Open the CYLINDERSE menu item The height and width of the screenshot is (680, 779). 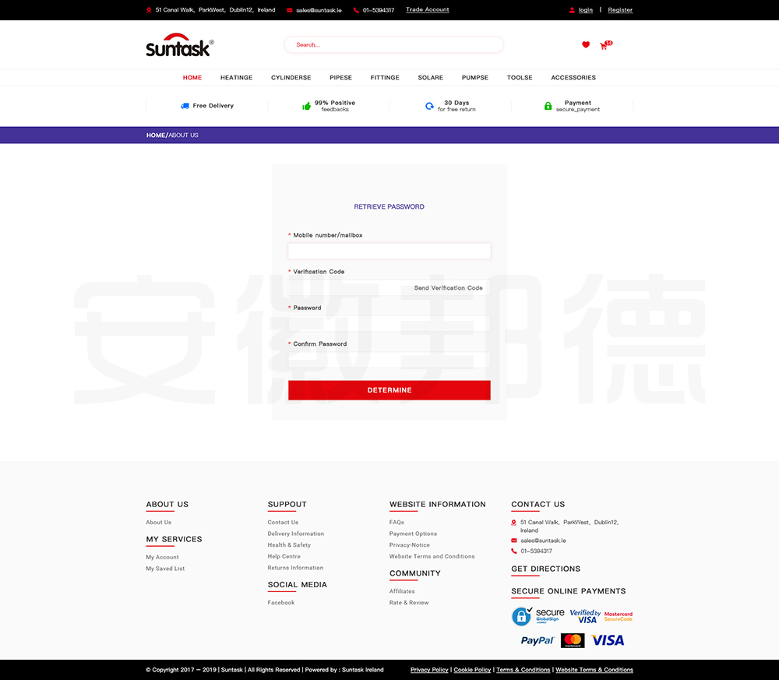pos(291,78)
